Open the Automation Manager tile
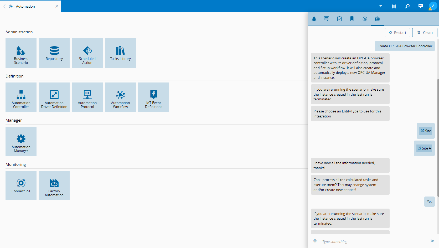The width and height of the screenshot is (439, 248). (x=21, y=141)
